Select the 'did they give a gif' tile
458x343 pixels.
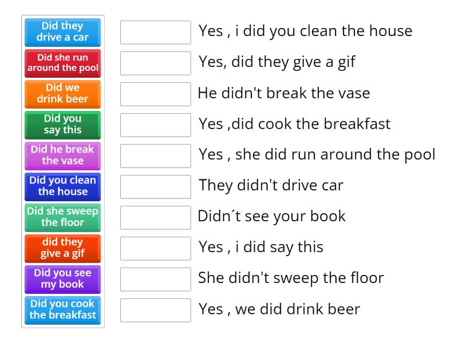(x=62, y=249)
